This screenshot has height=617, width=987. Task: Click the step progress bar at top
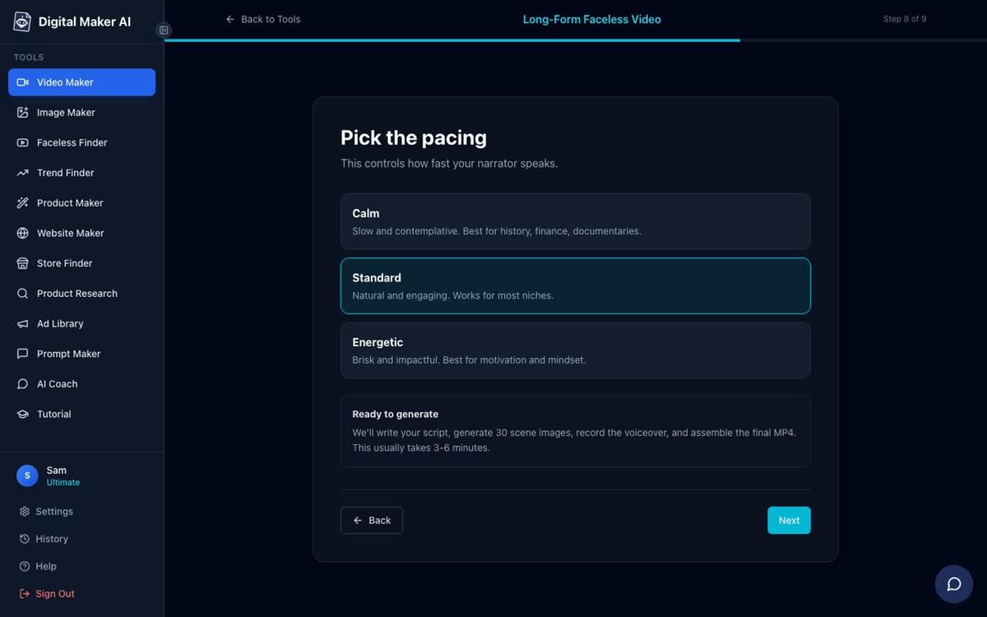pyautogui.click(x=576, y=39)
